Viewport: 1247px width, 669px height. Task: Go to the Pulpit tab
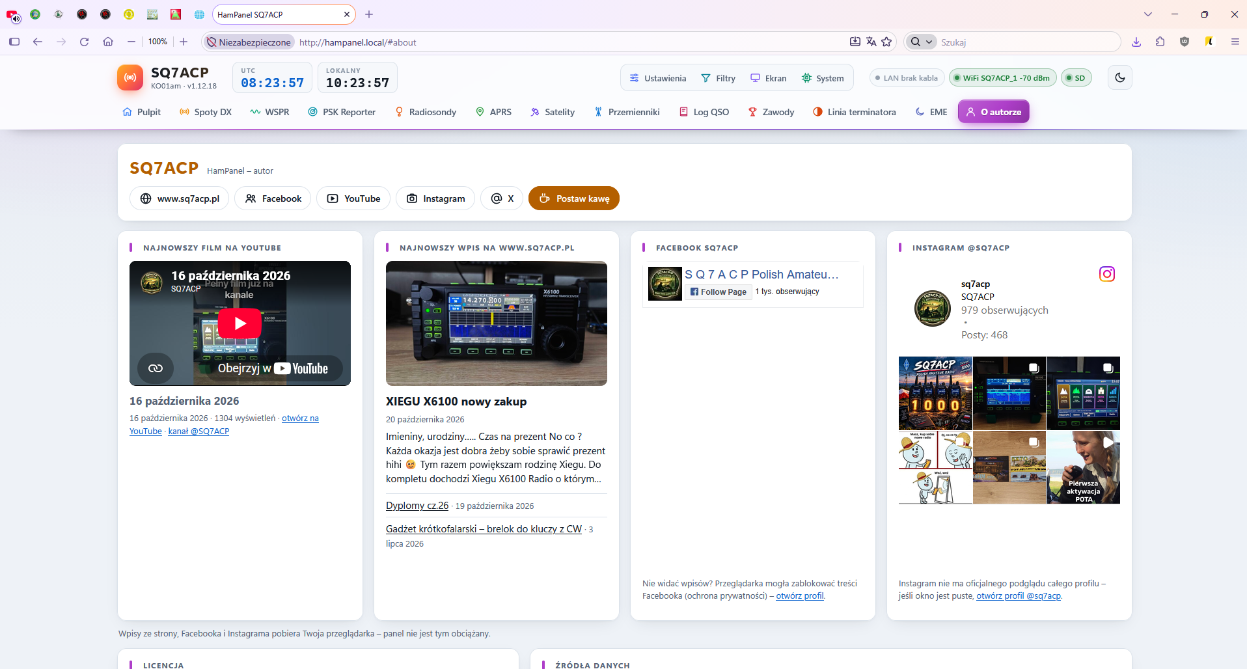(x=141, y=112)
